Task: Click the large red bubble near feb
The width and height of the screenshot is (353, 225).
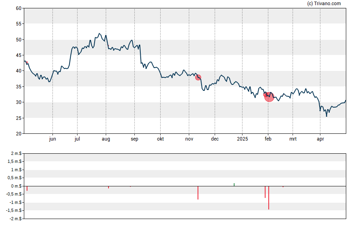Action: point(269,97)
